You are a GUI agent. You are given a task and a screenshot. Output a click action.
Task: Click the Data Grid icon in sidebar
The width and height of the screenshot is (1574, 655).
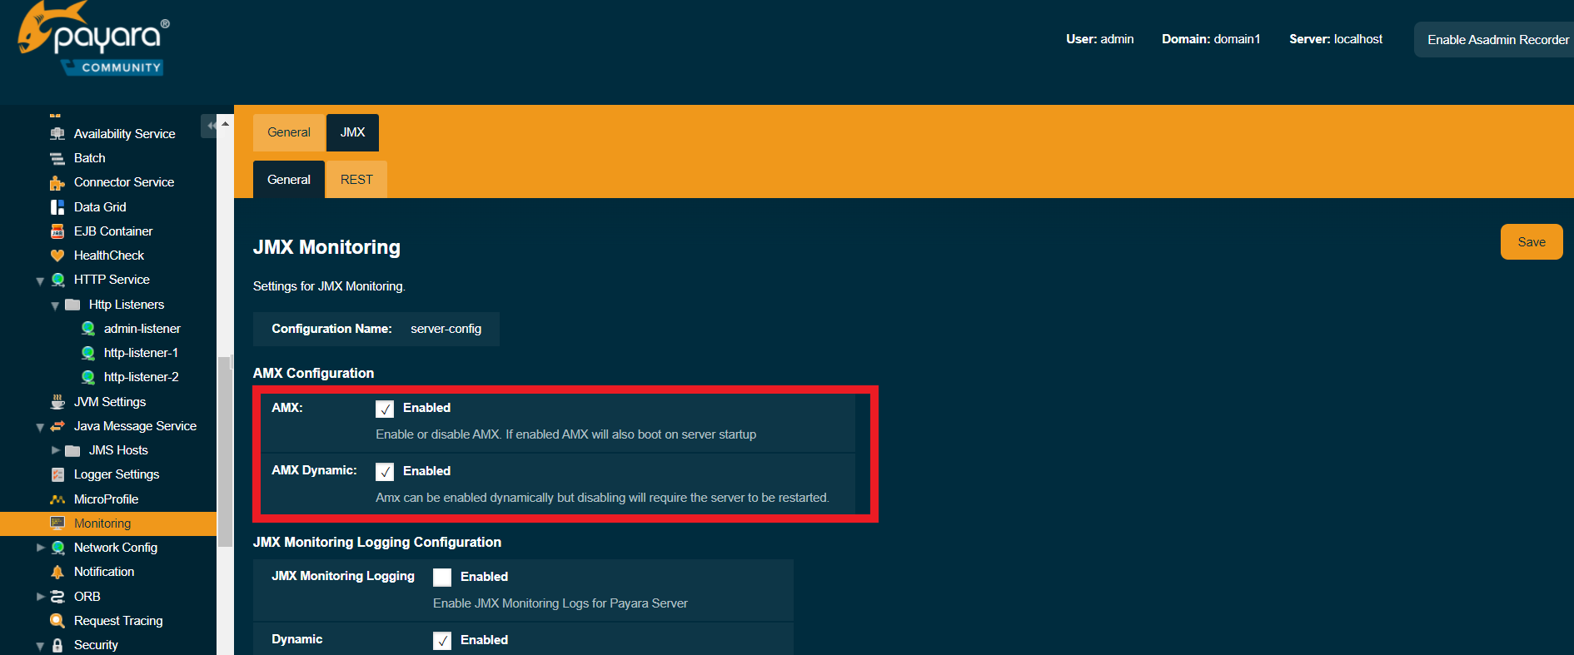tap(57, 207)
